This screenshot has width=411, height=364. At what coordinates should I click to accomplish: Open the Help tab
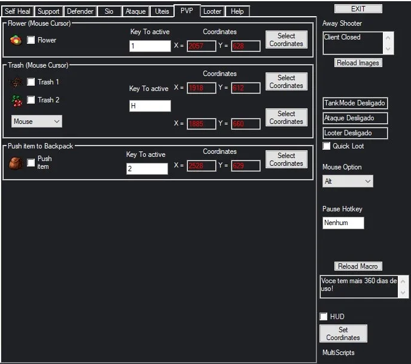[x=238, y=11]
